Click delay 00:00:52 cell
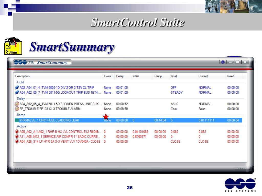This screenshot has height=196, width=262. point(122,104)
